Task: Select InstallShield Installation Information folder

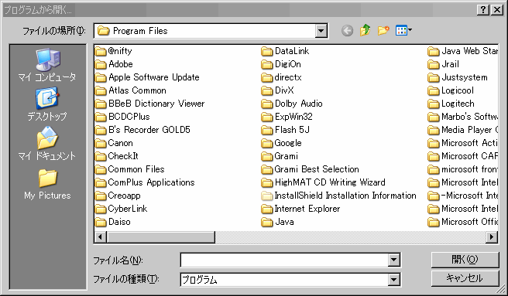Action: (339, 196)
